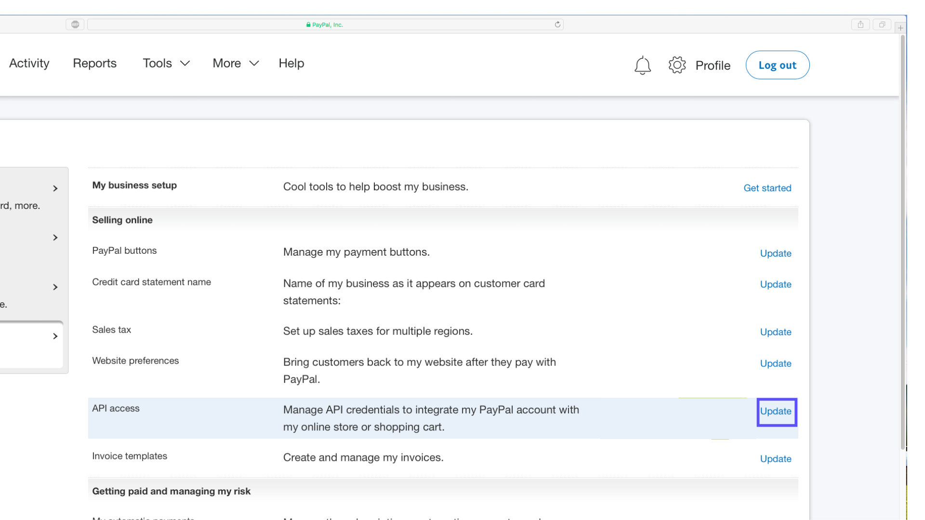Click 'Create and manage my invoices' description

[x=363, y=457]
